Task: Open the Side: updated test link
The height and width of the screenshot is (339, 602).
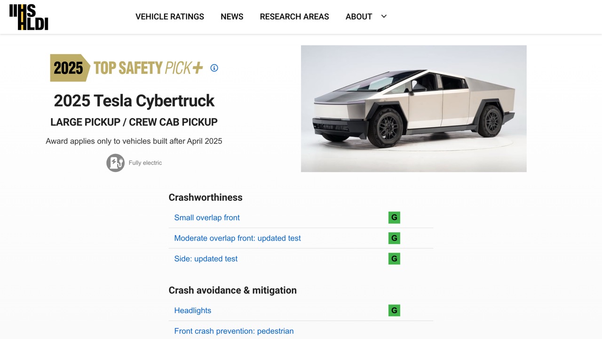Action: click(206, 258)
